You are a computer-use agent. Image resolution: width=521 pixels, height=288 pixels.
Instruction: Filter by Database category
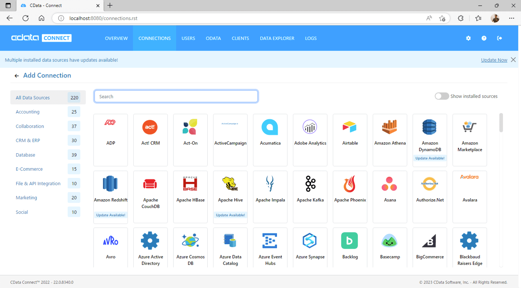(x=48, y=155)
